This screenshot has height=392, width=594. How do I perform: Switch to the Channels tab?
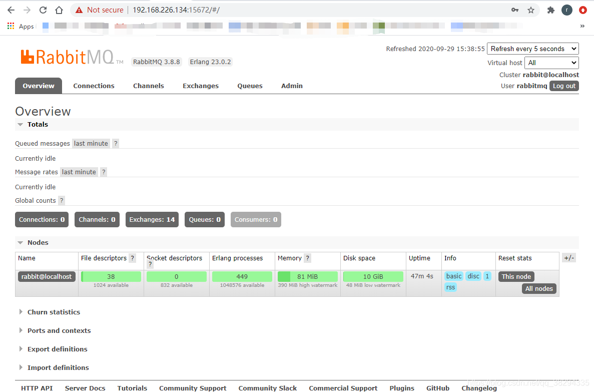point(148,86)
